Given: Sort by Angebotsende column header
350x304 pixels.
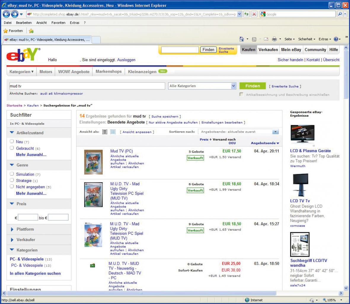Looking at the screenshot, I should click(x=265, y=143).
